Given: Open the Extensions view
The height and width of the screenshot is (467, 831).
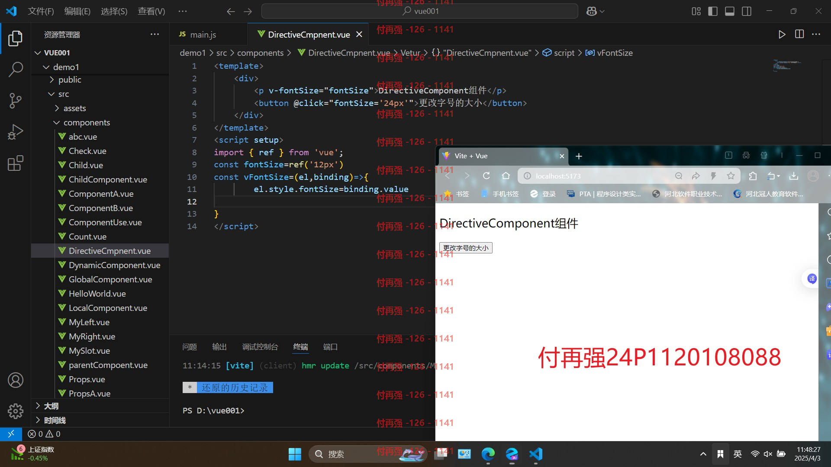Looking at the screenshot, I should click(x=16, y=163).
